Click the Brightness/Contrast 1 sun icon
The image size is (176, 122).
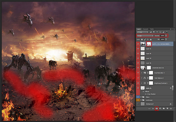coord(145,83)
